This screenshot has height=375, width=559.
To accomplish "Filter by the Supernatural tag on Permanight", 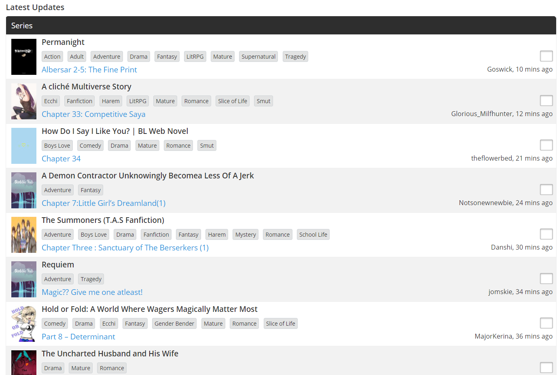I will point(258,57).
